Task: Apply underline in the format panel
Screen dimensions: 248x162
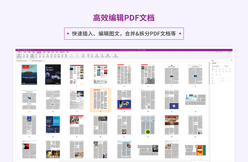Action: click(220, 69)
